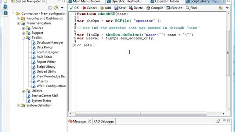Open View Knowledge Base item
235x132 pixels.
[x=51, y=76]
